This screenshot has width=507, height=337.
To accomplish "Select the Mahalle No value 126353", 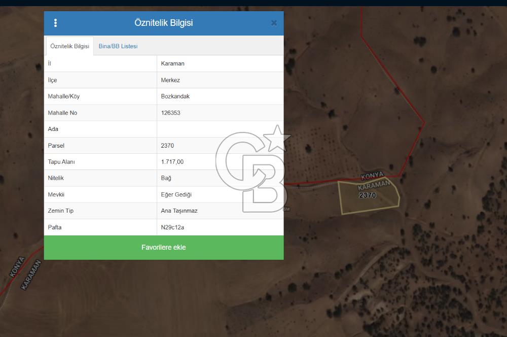I will [x=170, y=113].
